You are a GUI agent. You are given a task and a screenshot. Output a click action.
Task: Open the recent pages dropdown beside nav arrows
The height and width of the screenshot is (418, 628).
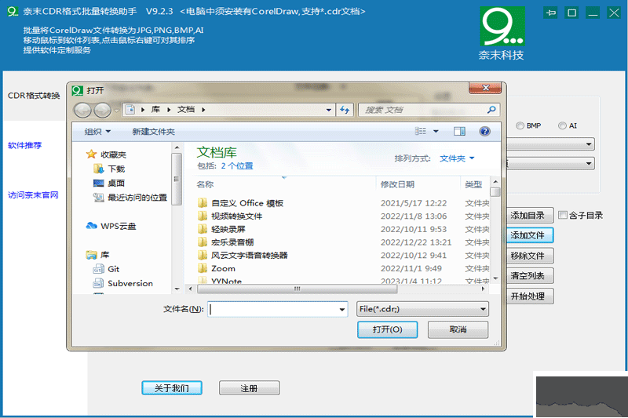[x=116, y=110]
